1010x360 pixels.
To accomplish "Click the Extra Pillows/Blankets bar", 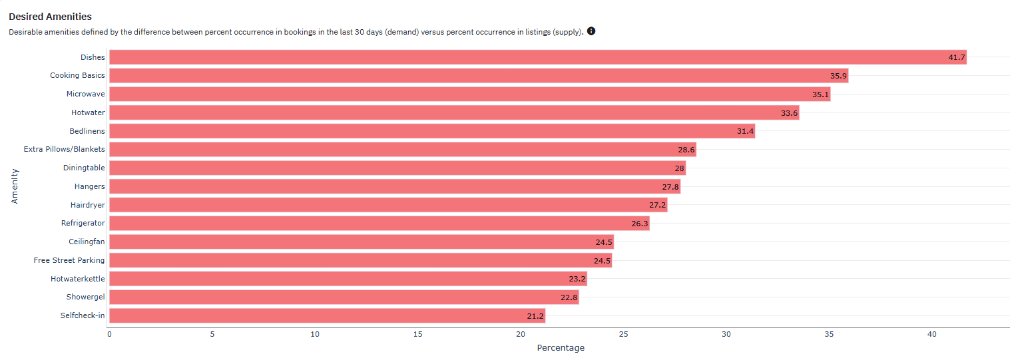I will (403, 150).
